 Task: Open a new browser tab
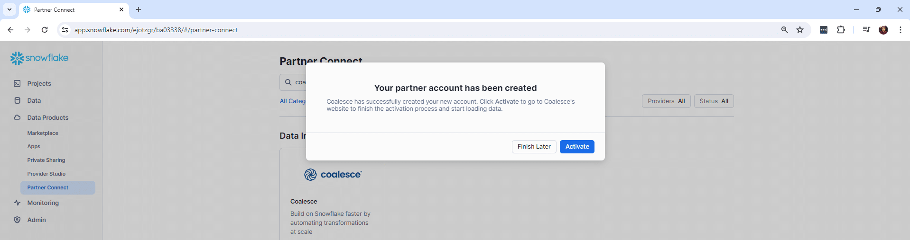pyautogui.click(x=139, y=9)
